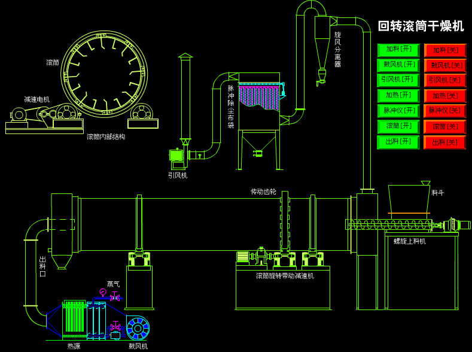472x352 pixels.
Task: Stop the induced fan with 引风机[关]
Action: click(x=445, y=80)
